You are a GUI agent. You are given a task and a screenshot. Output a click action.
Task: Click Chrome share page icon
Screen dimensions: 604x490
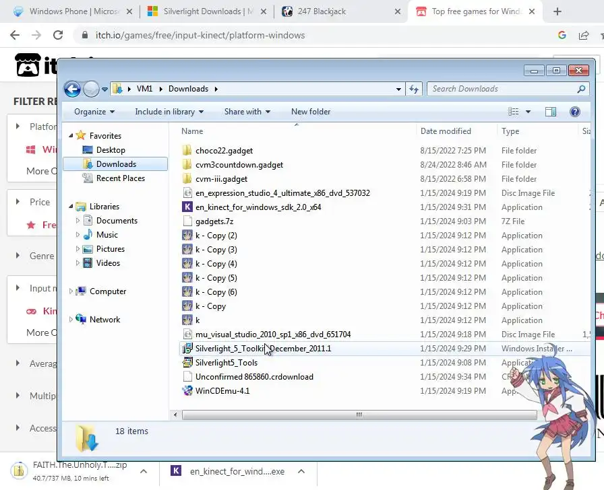(x=584, y=35)
